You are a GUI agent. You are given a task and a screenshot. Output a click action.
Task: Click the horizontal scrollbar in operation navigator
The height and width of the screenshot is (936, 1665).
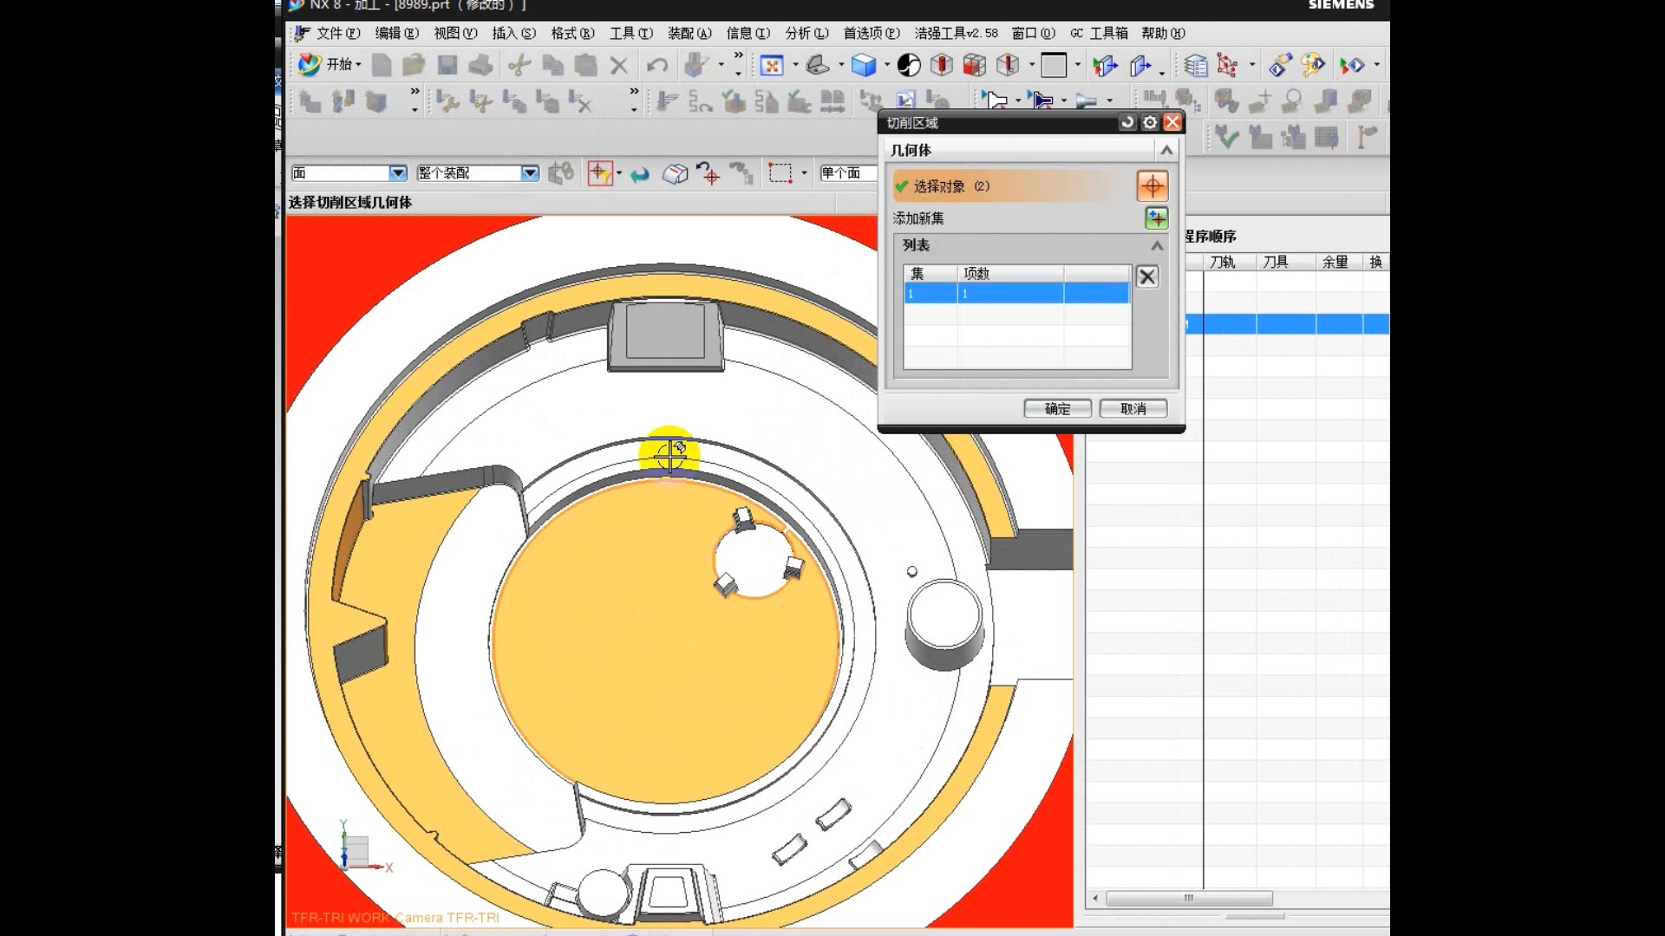[1189, 898]
